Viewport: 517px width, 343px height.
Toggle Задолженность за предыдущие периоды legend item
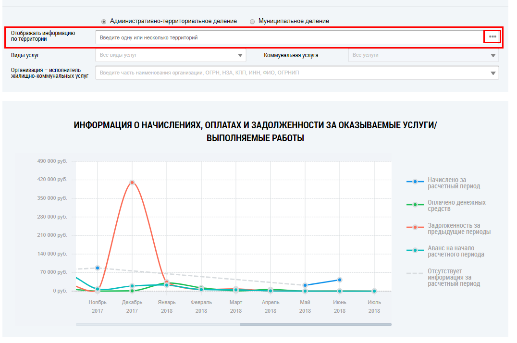click(459, 229)
